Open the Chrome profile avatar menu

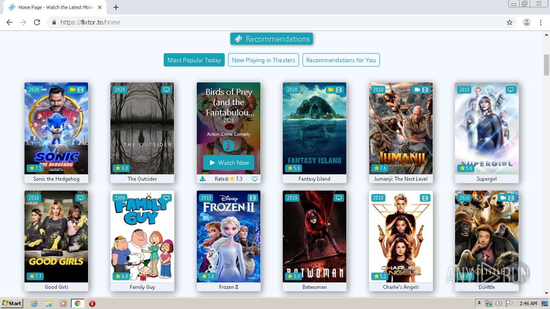click(527, 22)
